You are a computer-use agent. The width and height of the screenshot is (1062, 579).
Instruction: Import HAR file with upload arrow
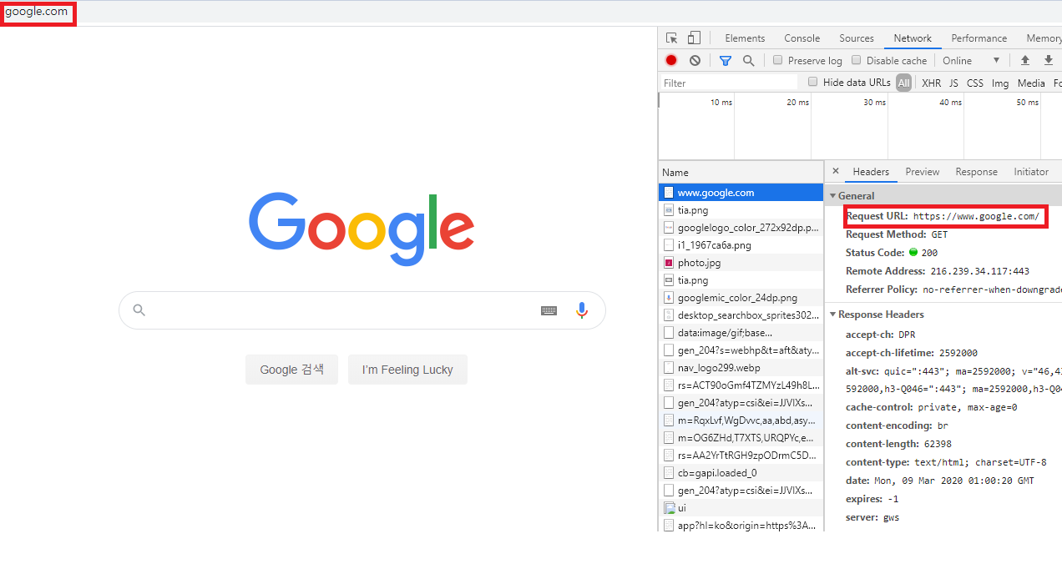pyautogui.click(x=1025, y=60)
